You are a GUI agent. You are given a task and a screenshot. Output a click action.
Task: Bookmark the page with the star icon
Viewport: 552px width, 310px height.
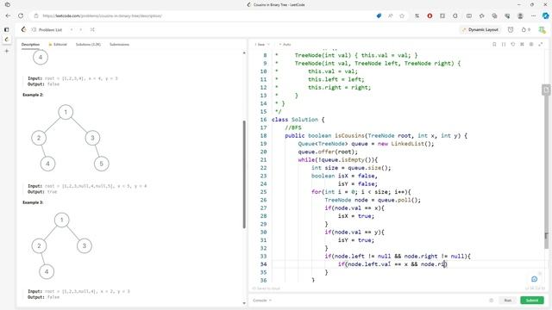(402, 15)
